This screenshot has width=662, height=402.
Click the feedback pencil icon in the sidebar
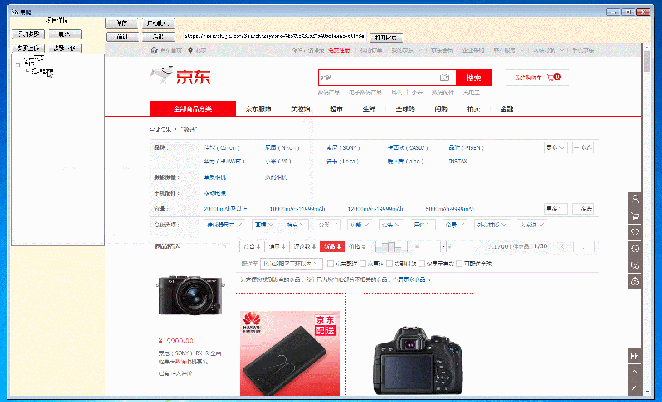click(635, 388)
